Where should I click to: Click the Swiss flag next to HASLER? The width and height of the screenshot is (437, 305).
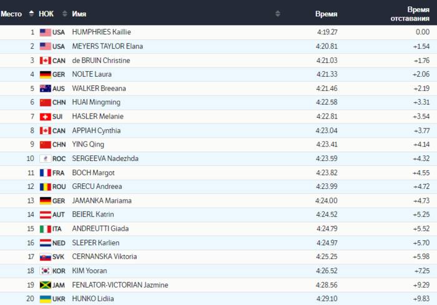tap(45, 117)
